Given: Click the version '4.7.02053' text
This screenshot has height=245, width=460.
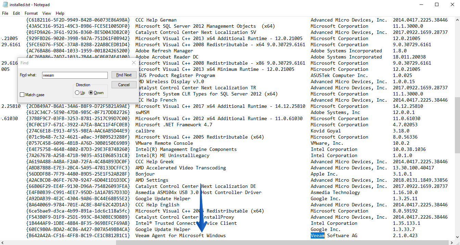Looking at the screenshot, I should point(405,125).
